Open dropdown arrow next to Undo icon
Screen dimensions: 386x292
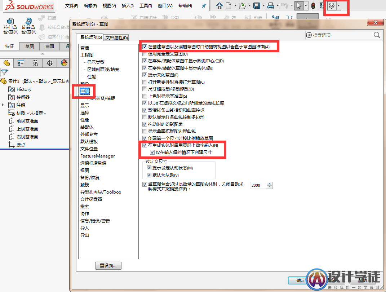click(292, 6)
